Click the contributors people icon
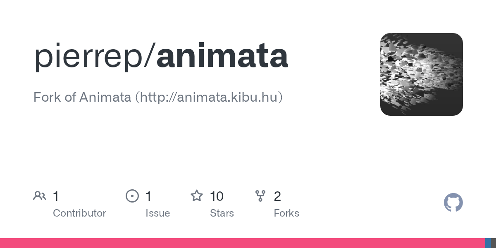 (40, 196)
